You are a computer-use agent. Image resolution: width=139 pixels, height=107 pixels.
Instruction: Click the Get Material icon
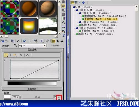(x=2, y=41)
